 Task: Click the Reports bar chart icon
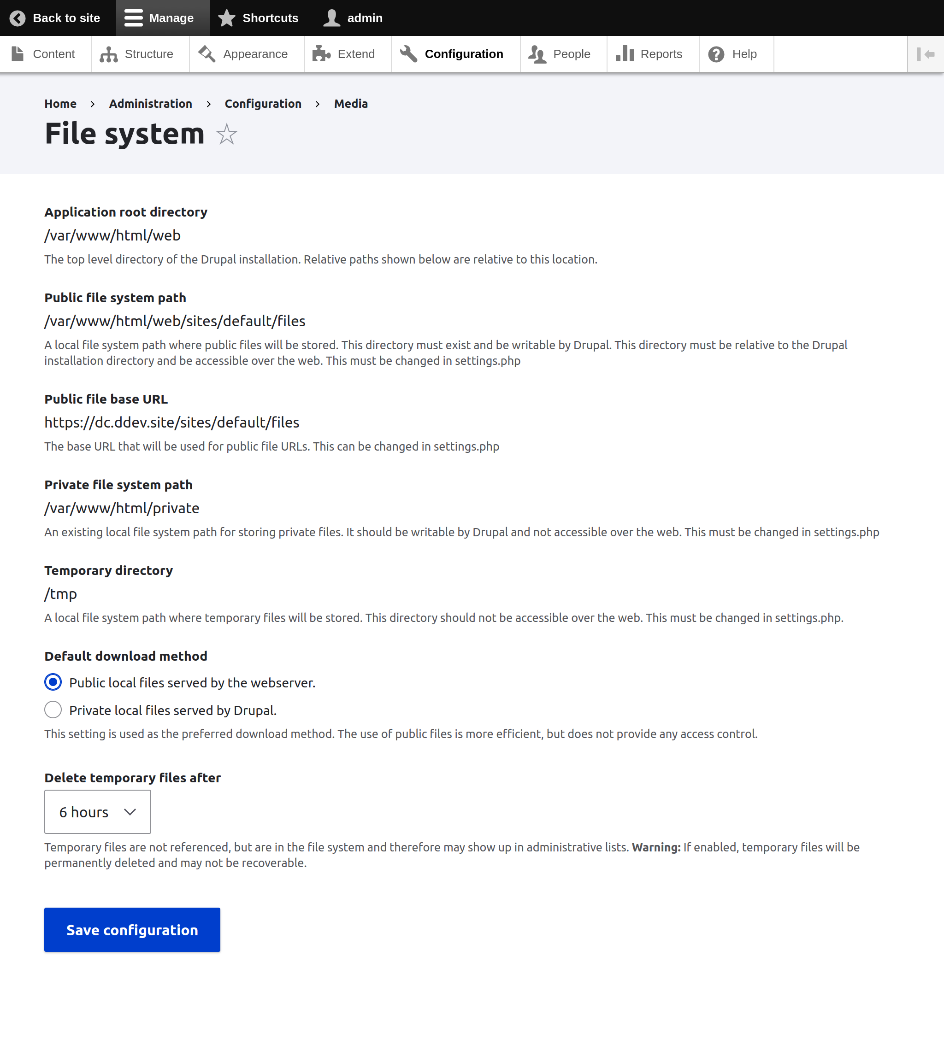(625, 54)
